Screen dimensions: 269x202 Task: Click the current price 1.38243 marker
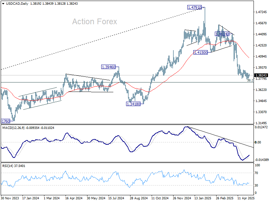click(261, 75)
